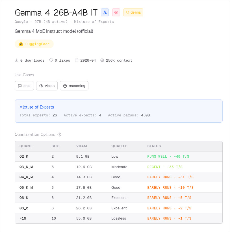
Task: Click the Mixture of Experts heading
Action: click(x=37, y=107)
